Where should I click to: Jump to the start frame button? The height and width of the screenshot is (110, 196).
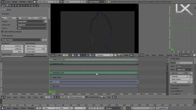[89, 108]
